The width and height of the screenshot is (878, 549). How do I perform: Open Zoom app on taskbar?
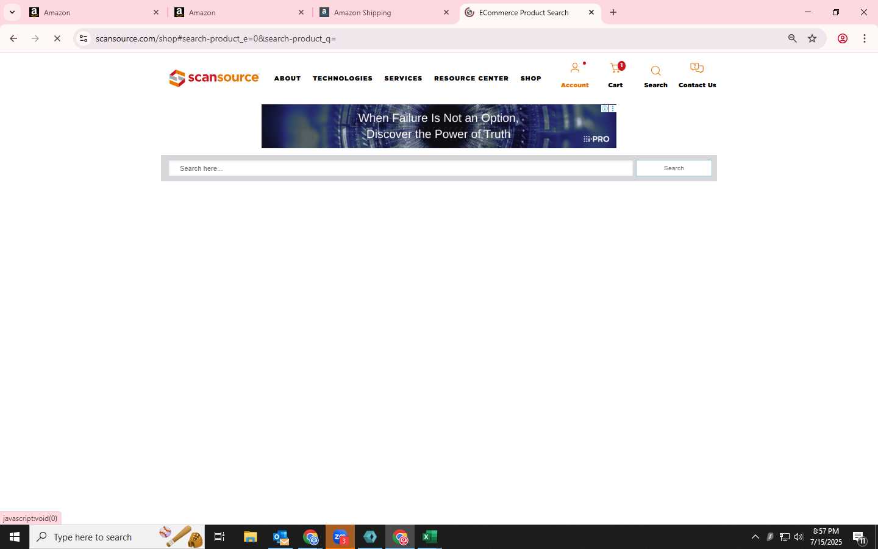click(340, 537)
